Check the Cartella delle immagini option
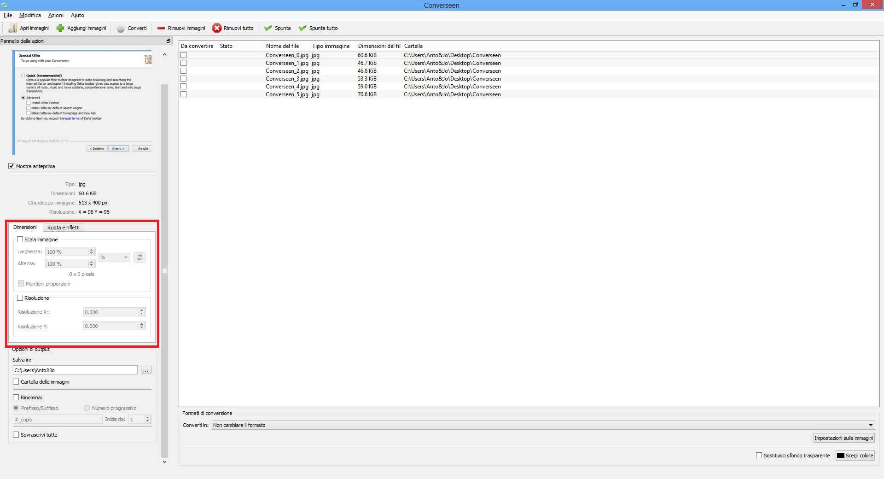Image resolution: width=884 pixels, height=479 pixels. pos(16,382)
